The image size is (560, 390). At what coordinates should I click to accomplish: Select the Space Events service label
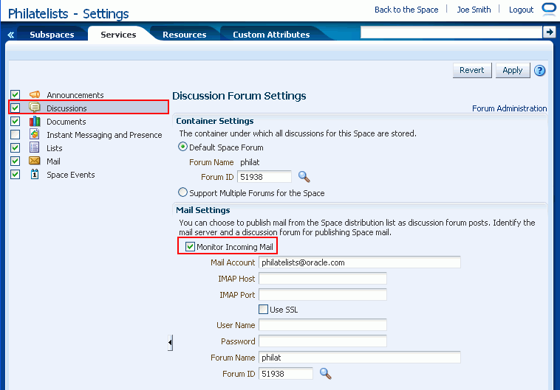(71, 175)
